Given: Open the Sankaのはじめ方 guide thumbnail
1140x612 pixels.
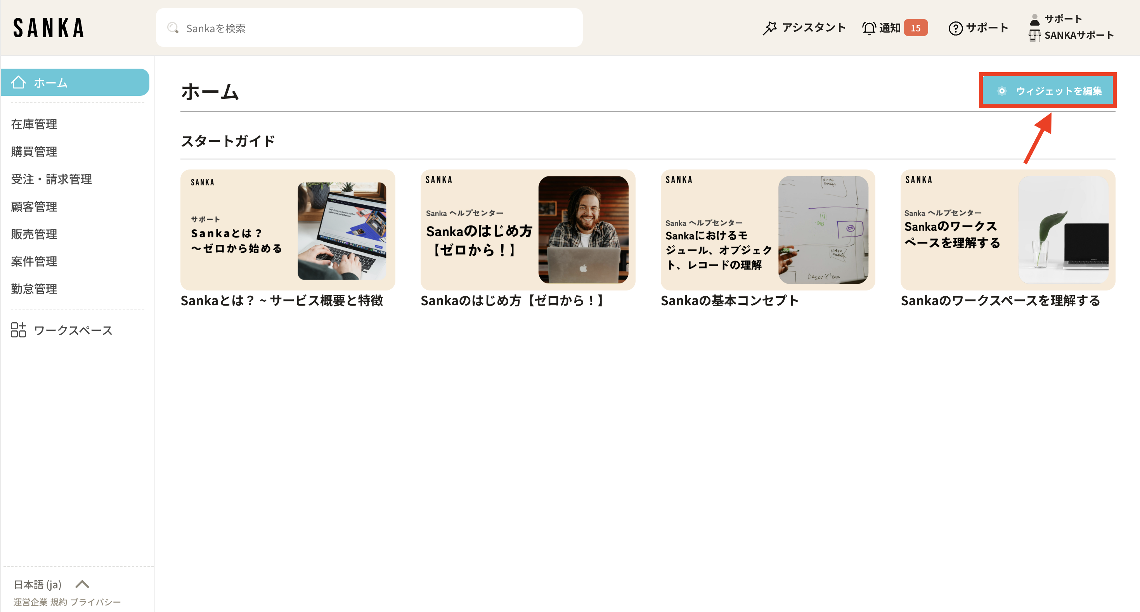Looking at the screenshot, I should click(x=528, y=230).
